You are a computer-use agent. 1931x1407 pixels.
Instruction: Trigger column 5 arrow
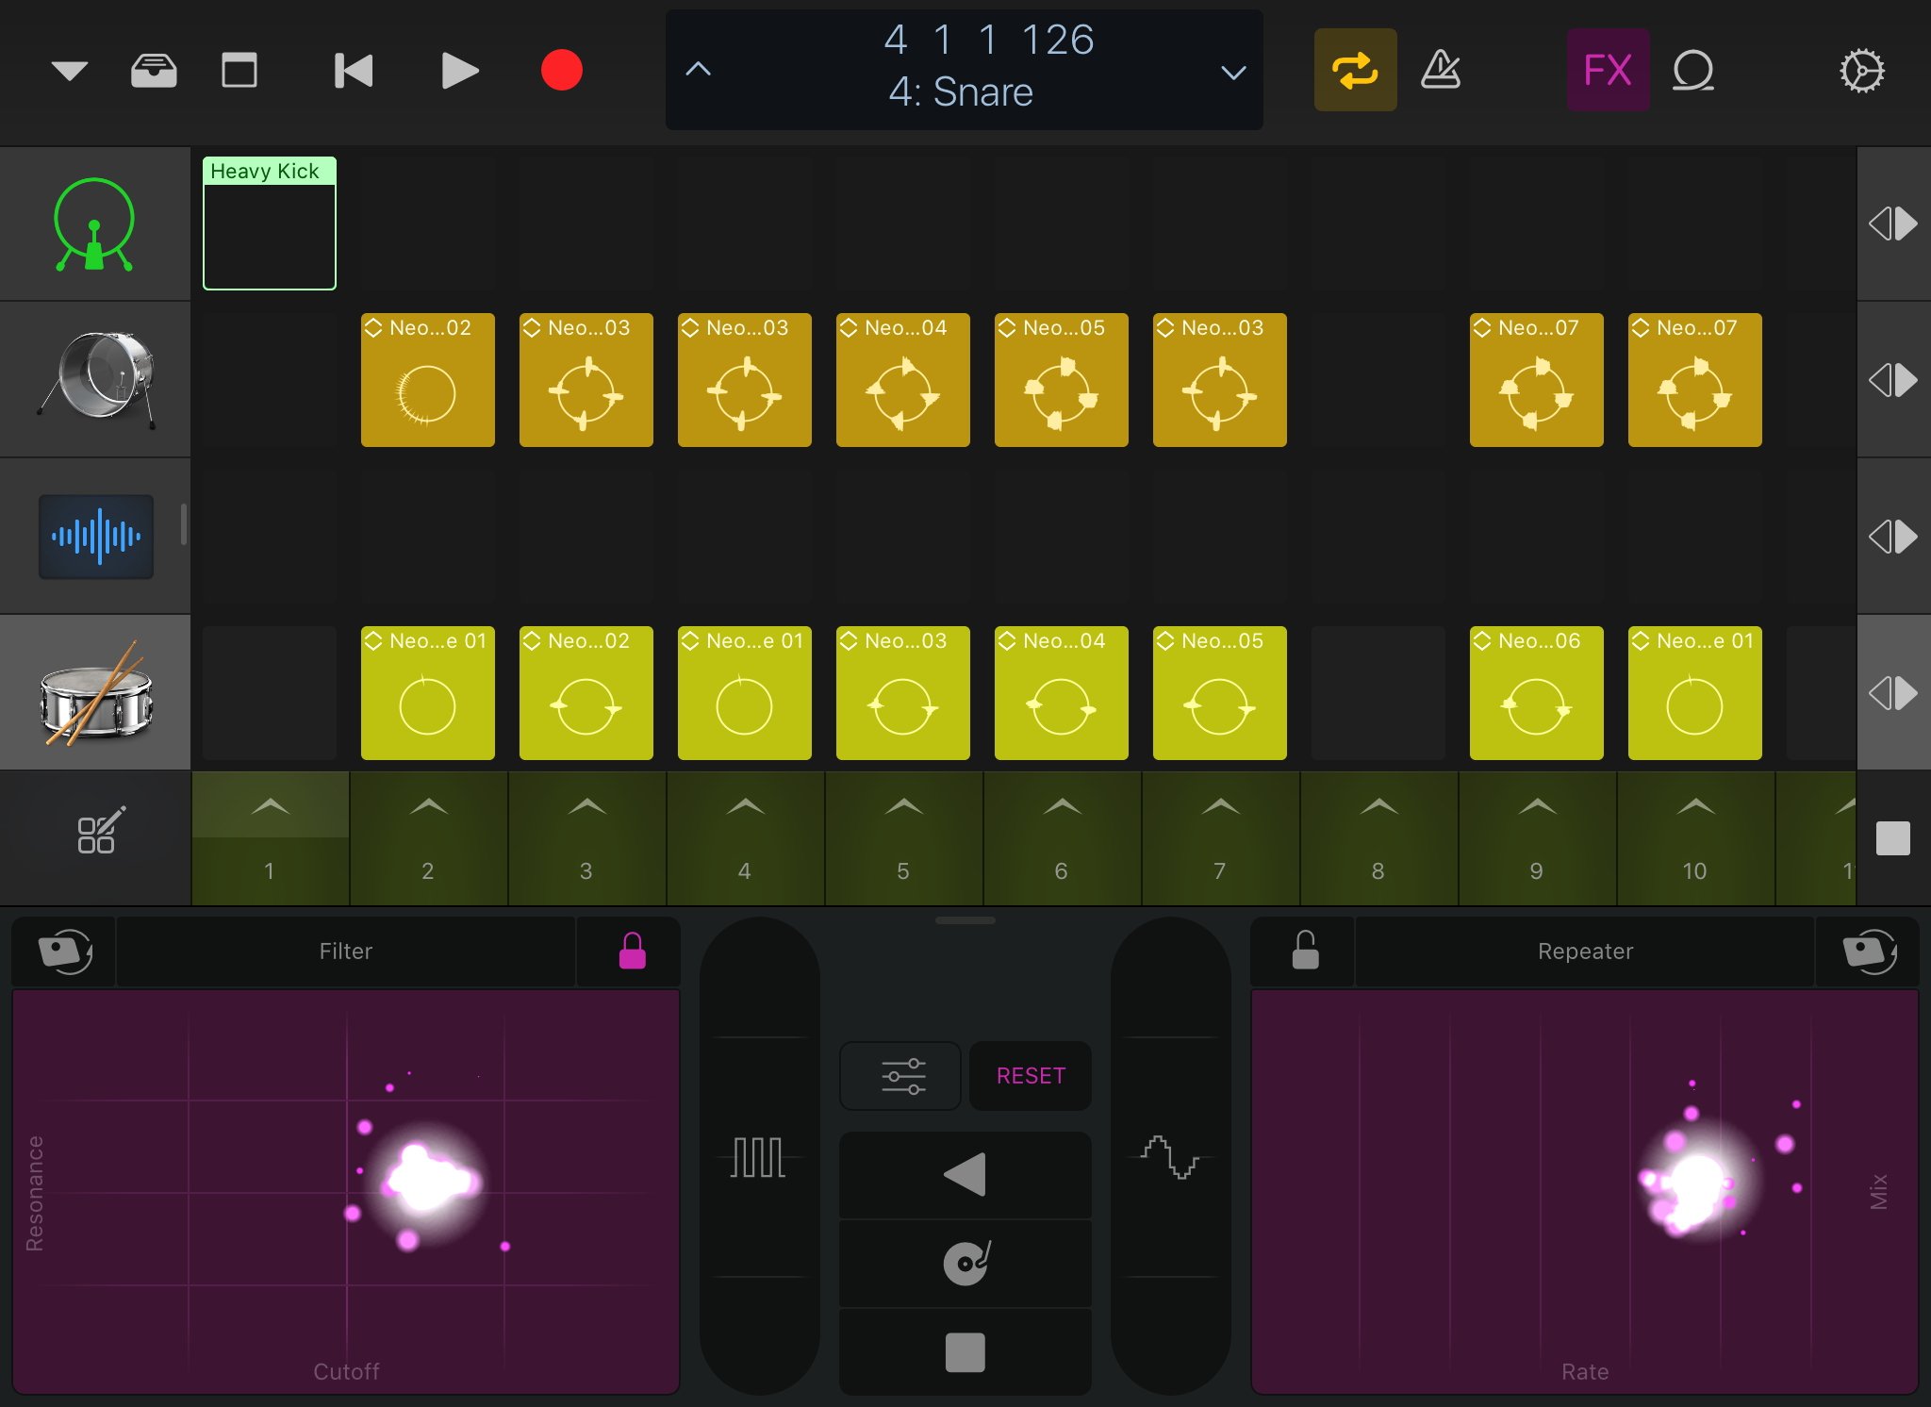click(903, 807)
